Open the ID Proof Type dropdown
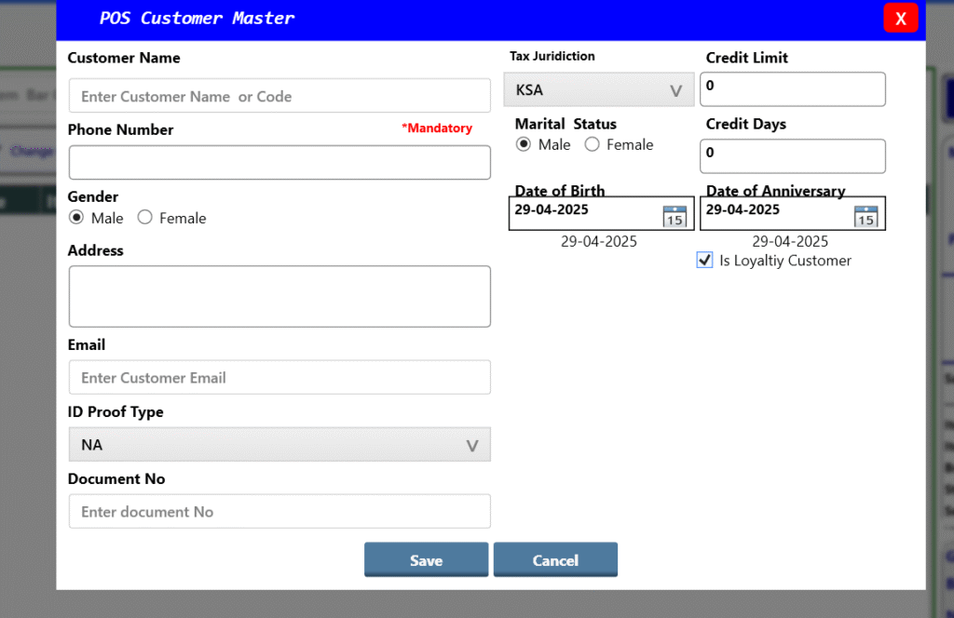 [279, 445]
